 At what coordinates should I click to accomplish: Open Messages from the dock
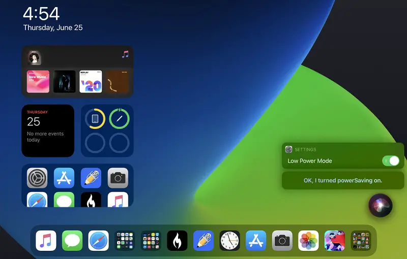[72, 241]
